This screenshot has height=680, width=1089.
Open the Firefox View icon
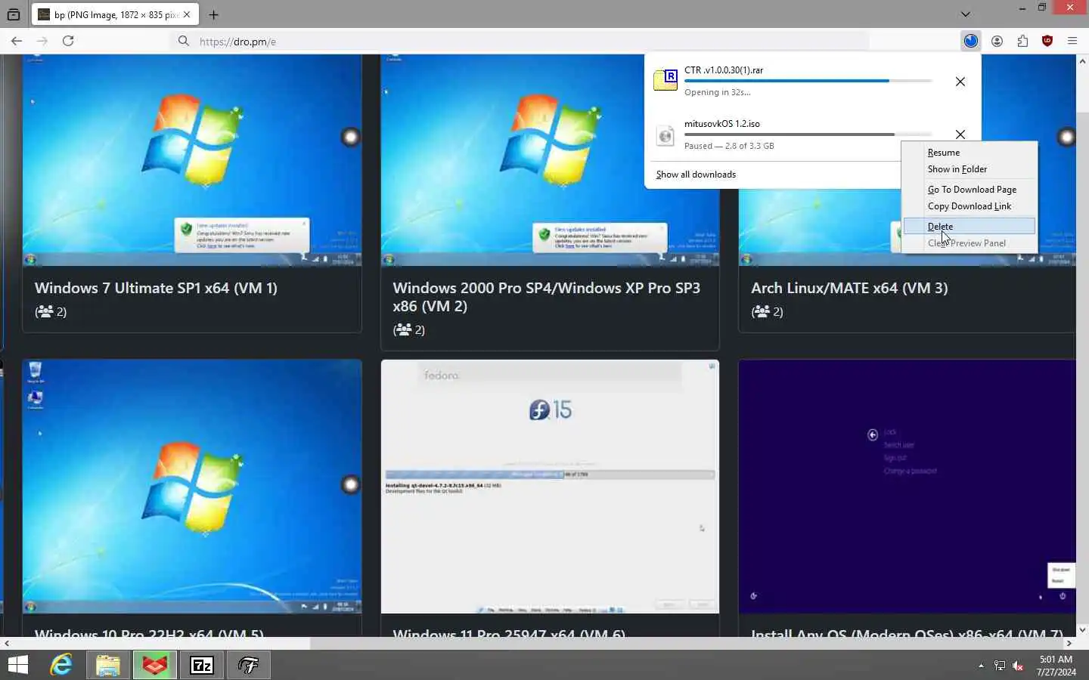(14, 14)
